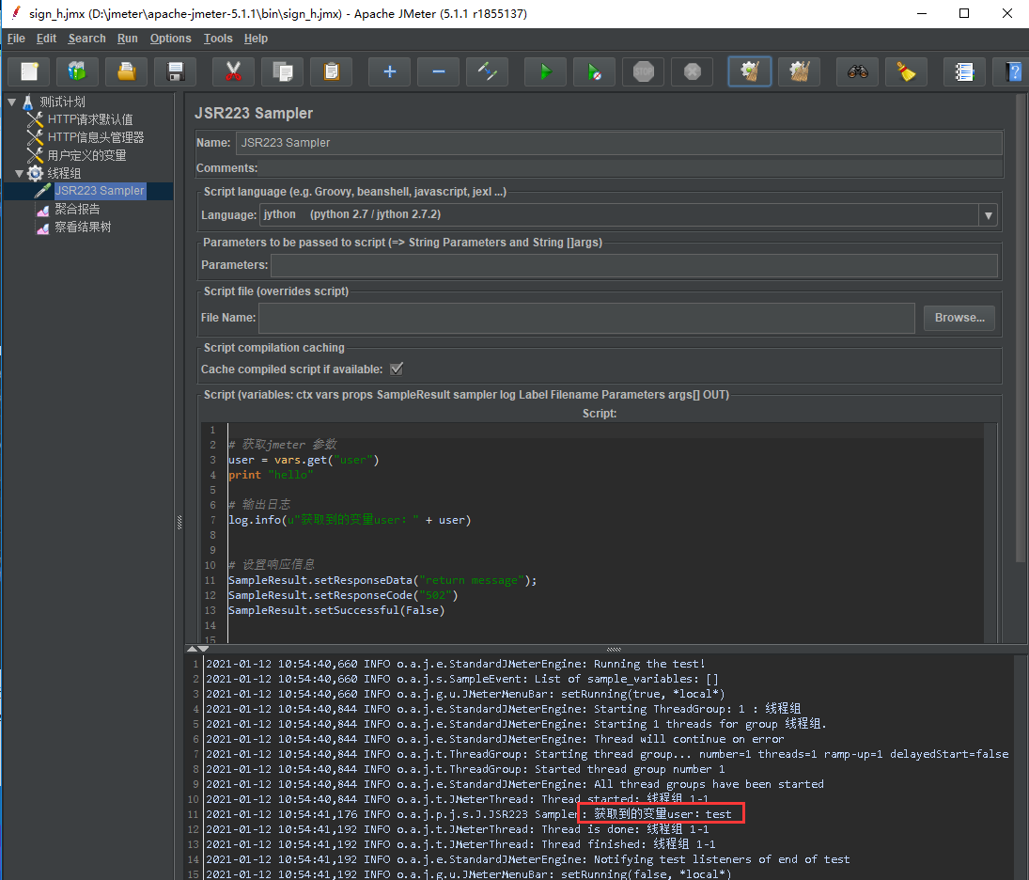Collapse the 测试计划 tree node
This screenshot has width=1029, height=880.
tap(12, 102)
